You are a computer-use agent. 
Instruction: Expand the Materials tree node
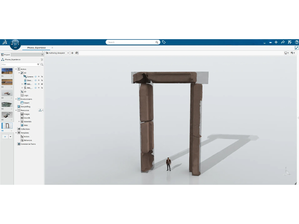(x=19, y=121)
